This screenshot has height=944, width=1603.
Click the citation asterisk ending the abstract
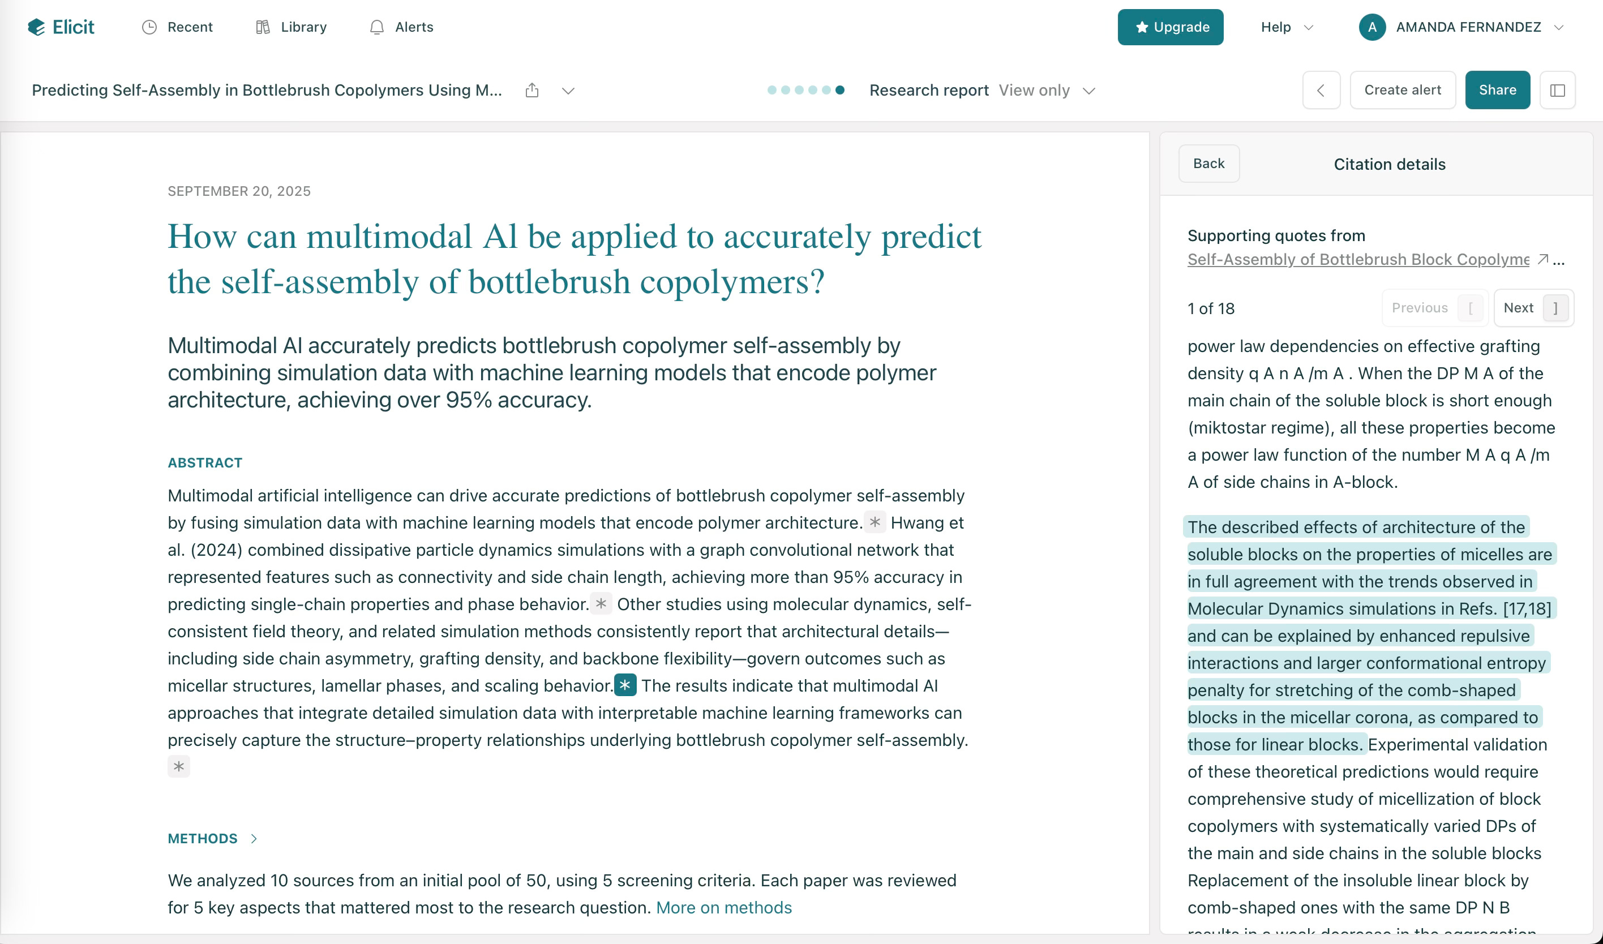(x=179, y=766)
